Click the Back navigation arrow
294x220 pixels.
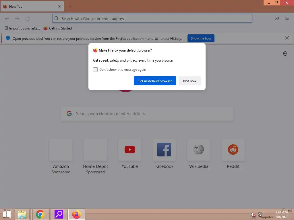[x=7, y=19]
